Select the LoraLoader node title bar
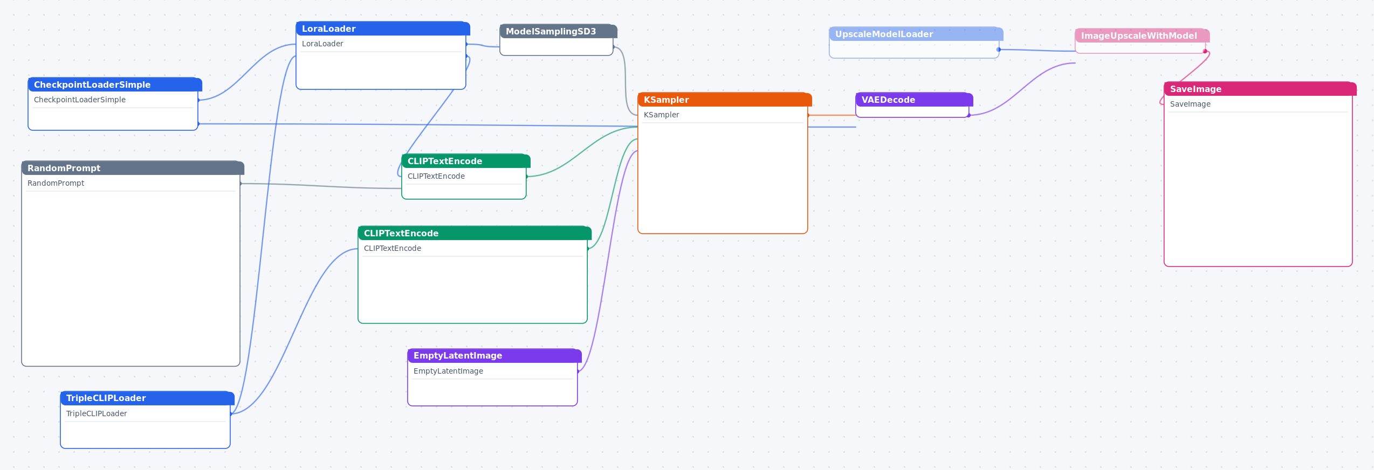 pos(383,29)
